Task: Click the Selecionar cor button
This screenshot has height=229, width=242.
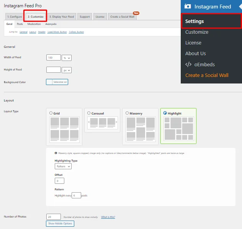Action: pos(60,82)
